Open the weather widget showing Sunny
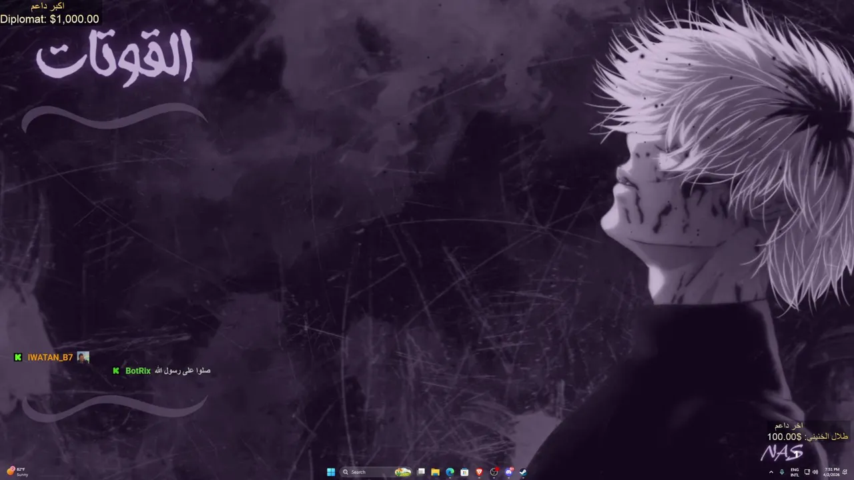Image resolution: width=854 pixels, height=480 pixels. point(18,471)
